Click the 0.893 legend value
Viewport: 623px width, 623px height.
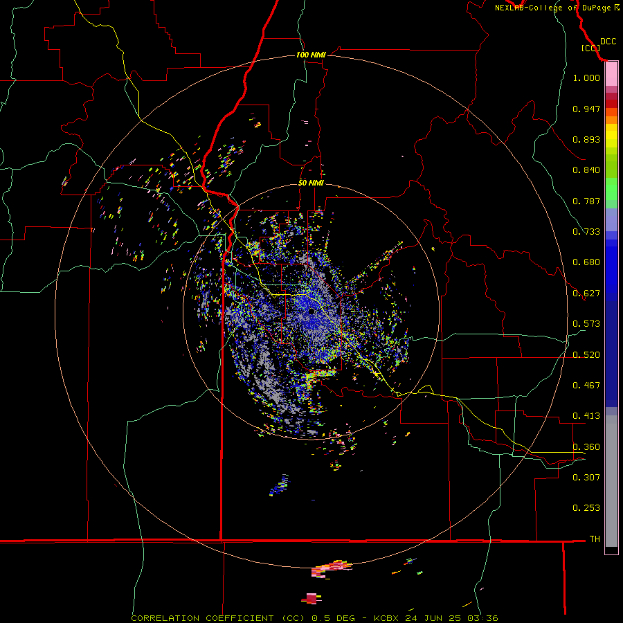586,139
